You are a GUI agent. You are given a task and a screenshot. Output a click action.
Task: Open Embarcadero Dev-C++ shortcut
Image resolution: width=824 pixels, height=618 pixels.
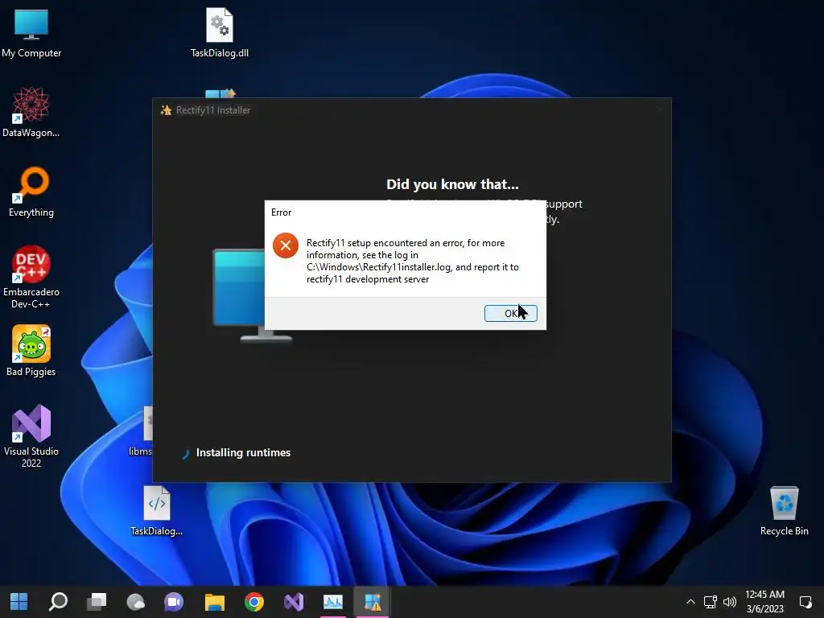(31, 277)
